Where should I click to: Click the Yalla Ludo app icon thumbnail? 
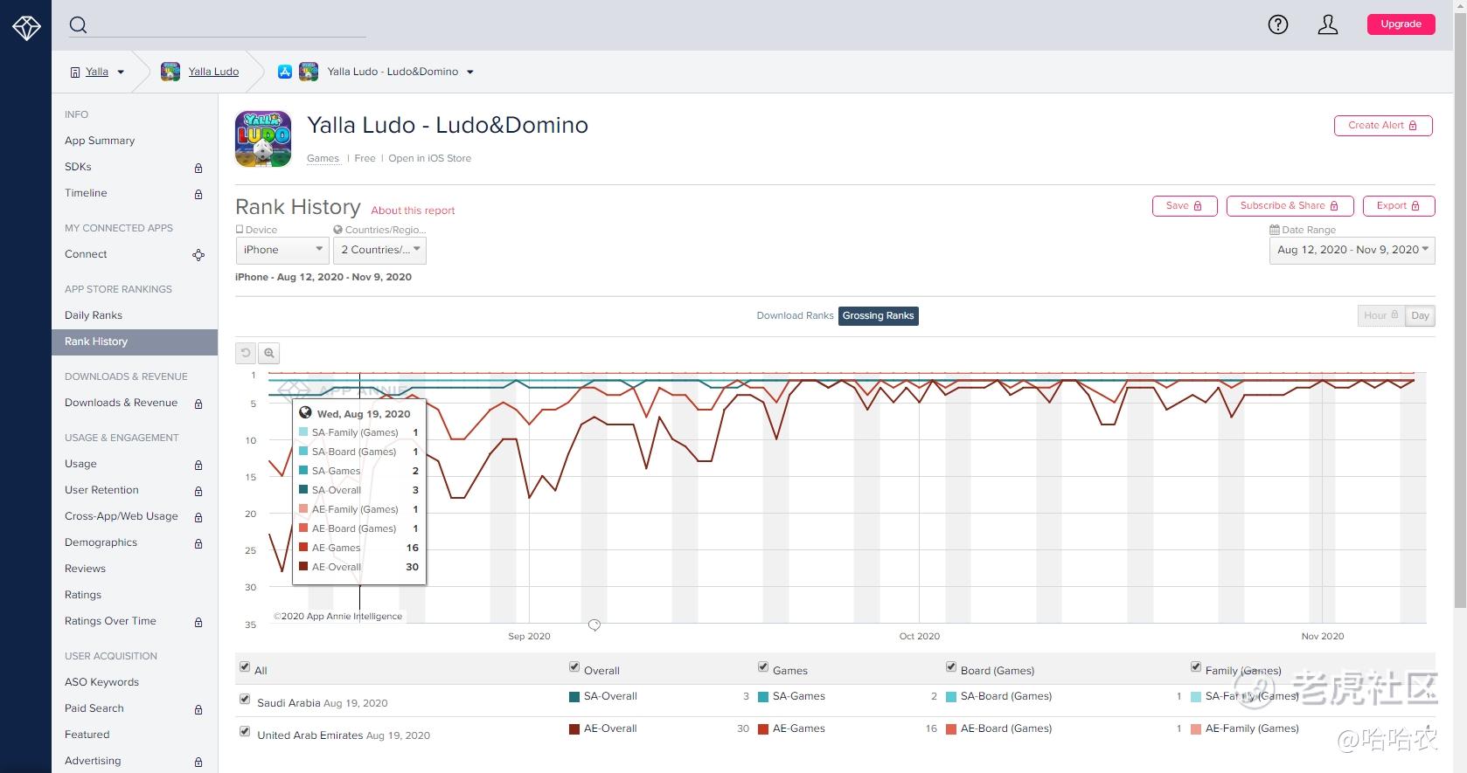coord(263,139)
